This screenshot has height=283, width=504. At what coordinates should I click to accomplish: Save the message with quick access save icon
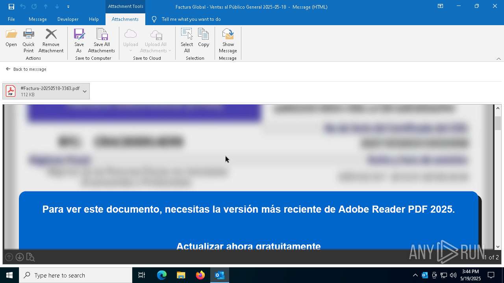(x=11, y=7)
